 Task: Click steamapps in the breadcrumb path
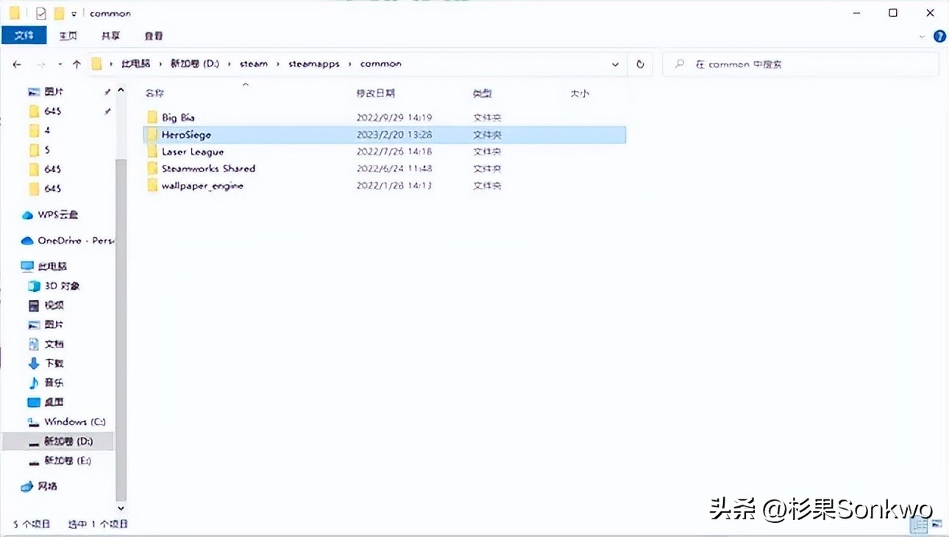(x=313, y=63)
